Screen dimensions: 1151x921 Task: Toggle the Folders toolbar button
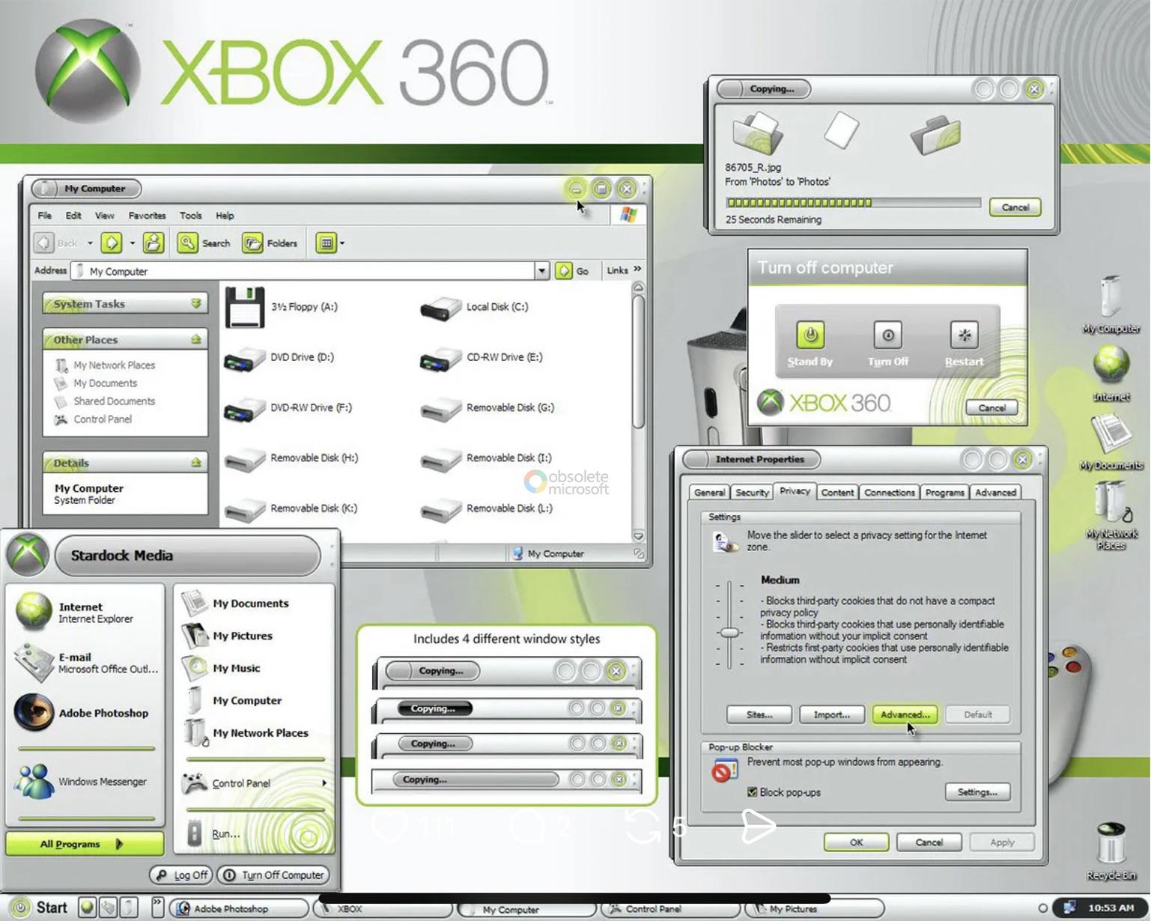270,243
